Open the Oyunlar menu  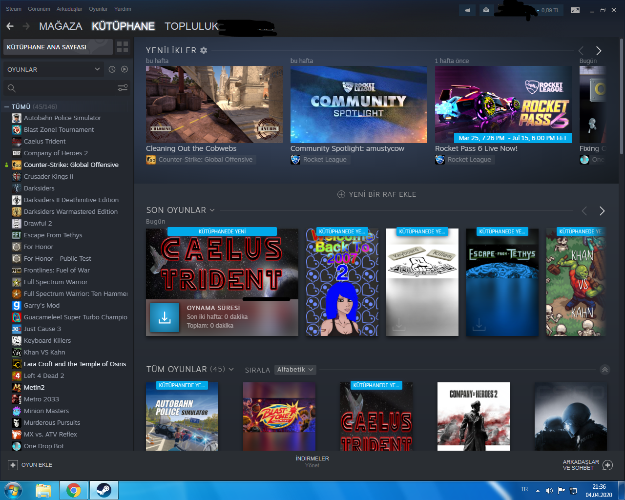[x=98, y=9]
